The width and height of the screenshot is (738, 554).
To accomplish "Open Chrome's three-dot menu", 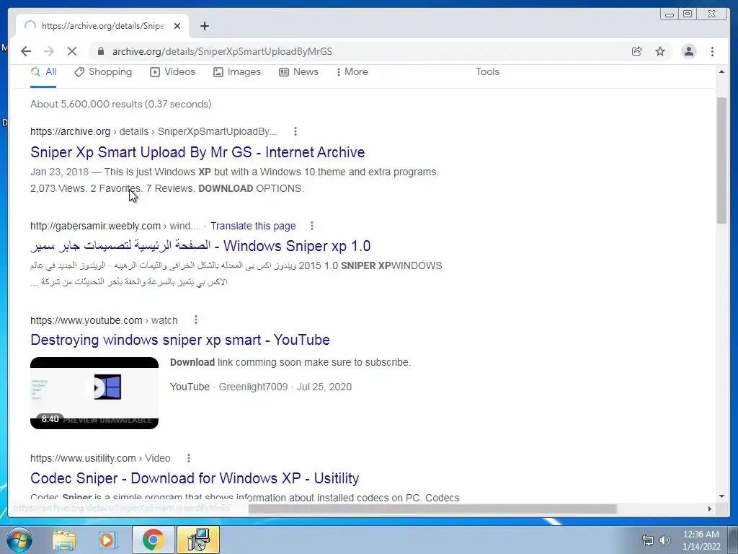I will (712, 51).
